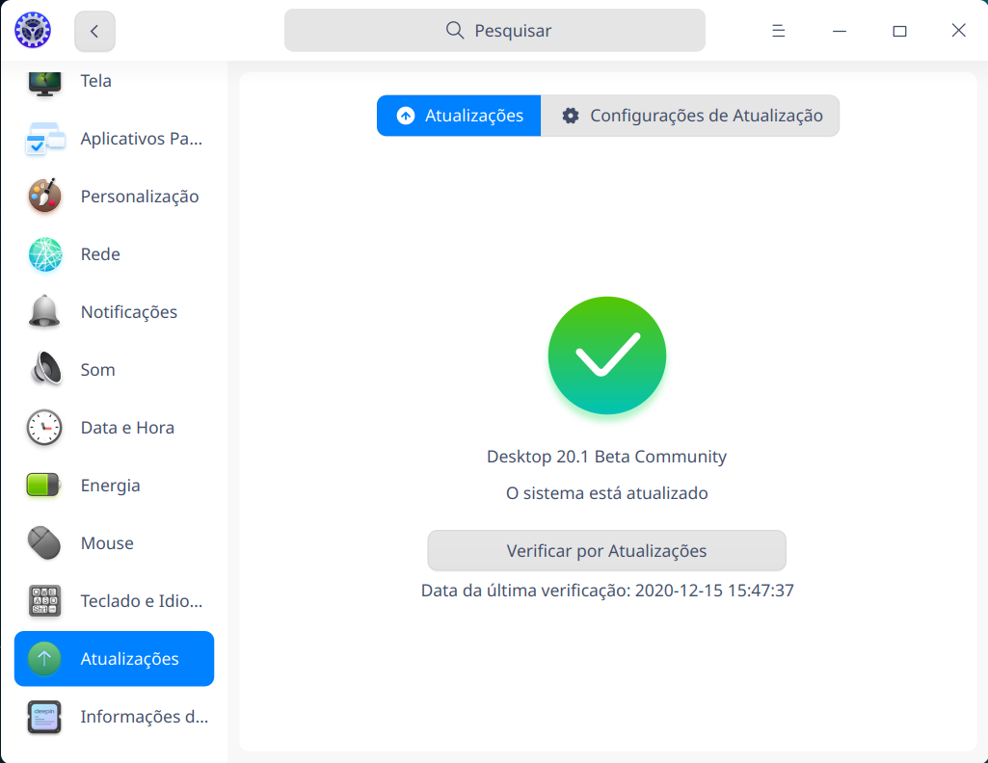This screenshot has height=763, width=988.
Task: Open Aplicativos Padrão settings icon
Action: [x=43, y=139]
